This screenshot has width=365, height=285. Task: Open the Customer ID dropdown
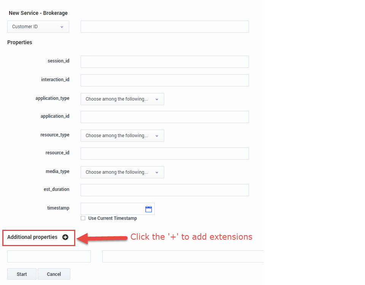pyautogui.click(x=38, y=27)
